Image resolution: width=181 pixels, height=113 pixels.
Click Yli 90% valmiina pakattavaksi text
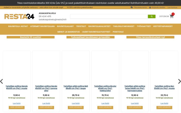tap(80, 7)
